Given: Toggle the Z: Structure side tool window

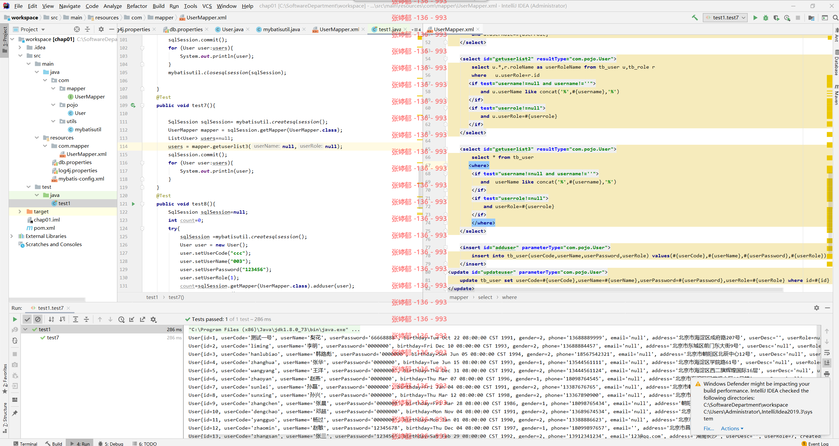Looking at the screenshot, I should [x=5, y=417].
